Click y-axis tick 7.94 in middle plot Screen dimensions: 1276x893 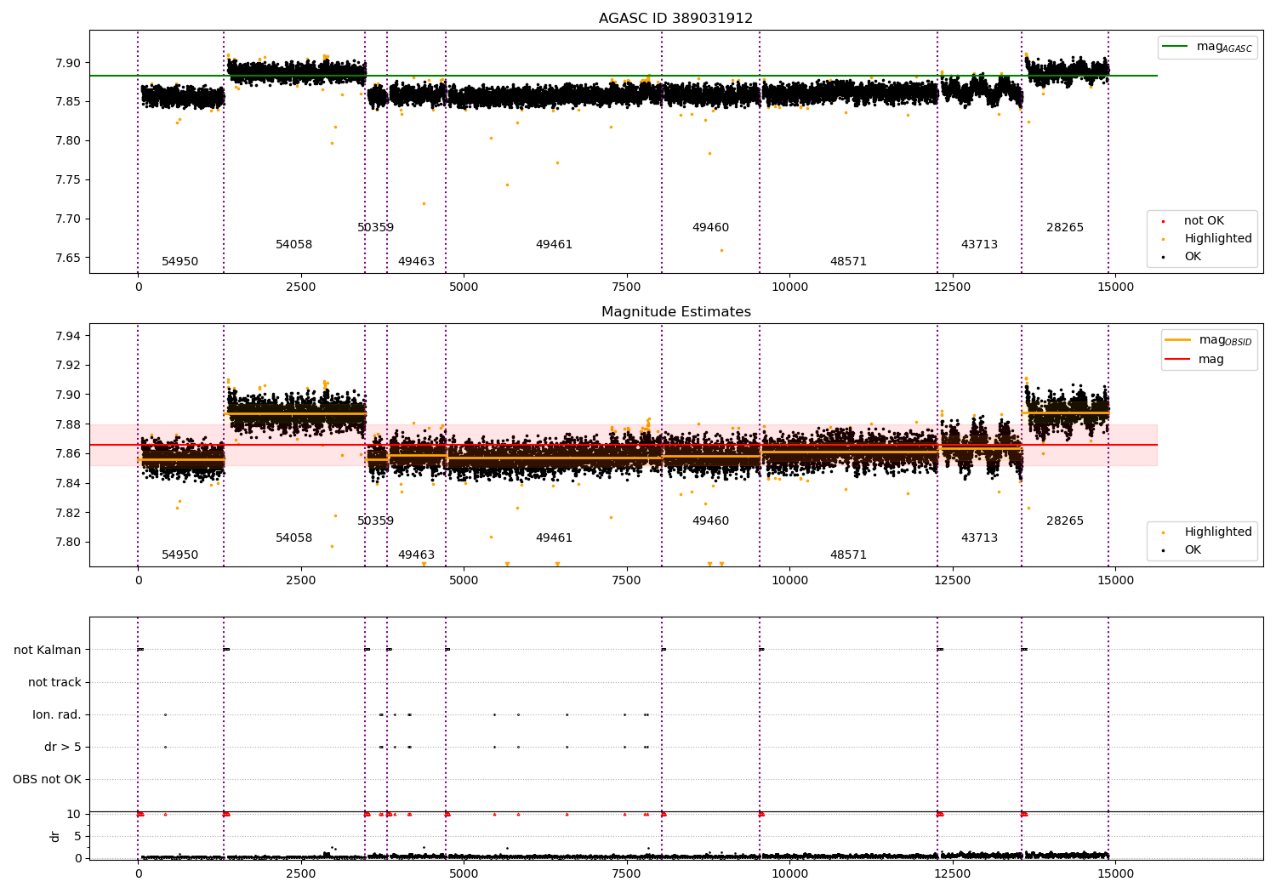click(68, 336)
